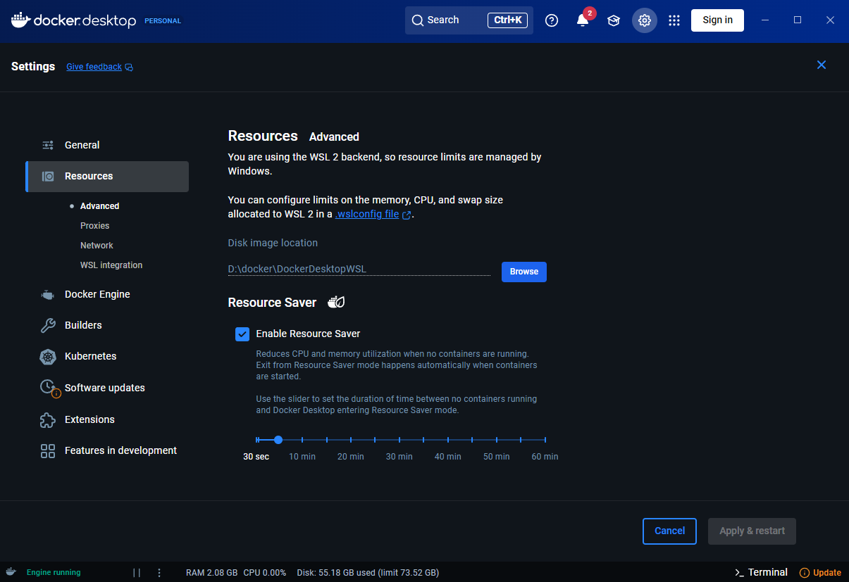Image resolution: width=849 pixels, height=582 pixels.
Task: Open the Terminal from the status bar
Action: coord(761,572)
